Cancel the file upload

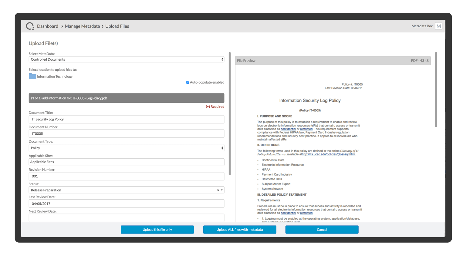322,230
